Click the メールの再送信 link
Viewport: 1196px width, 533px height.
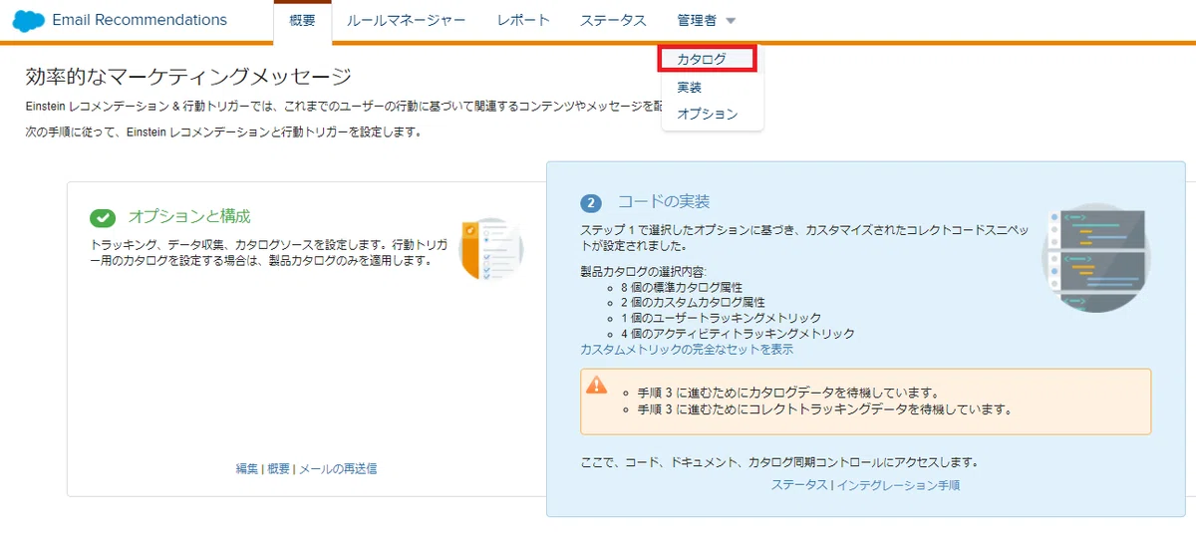(338, 468)
